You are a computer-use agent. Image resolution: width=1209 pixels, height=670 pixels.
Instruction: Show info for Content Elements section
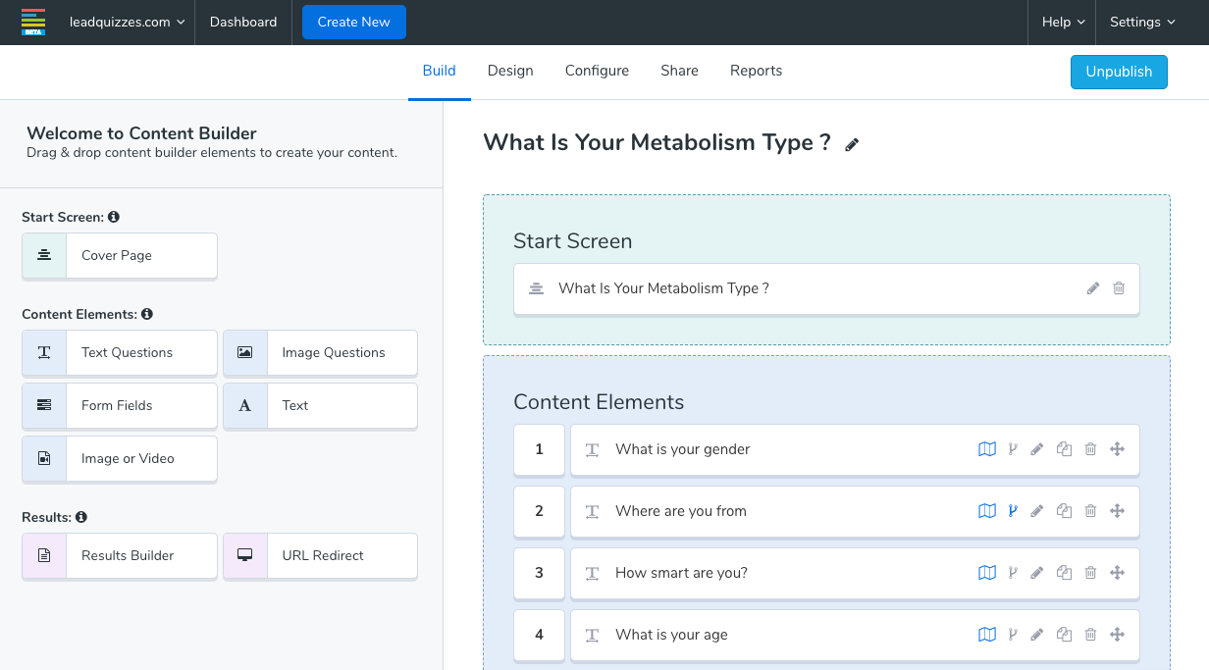[147, 315]
